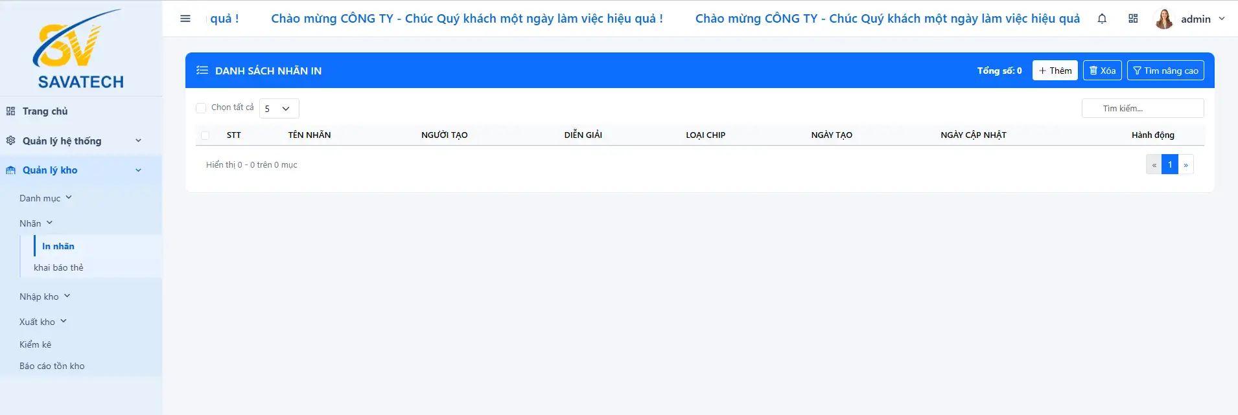This screenshot has width=1238, height=415.
Task: Open the page size dropdown showing 5
Action: tap(279, 108)
